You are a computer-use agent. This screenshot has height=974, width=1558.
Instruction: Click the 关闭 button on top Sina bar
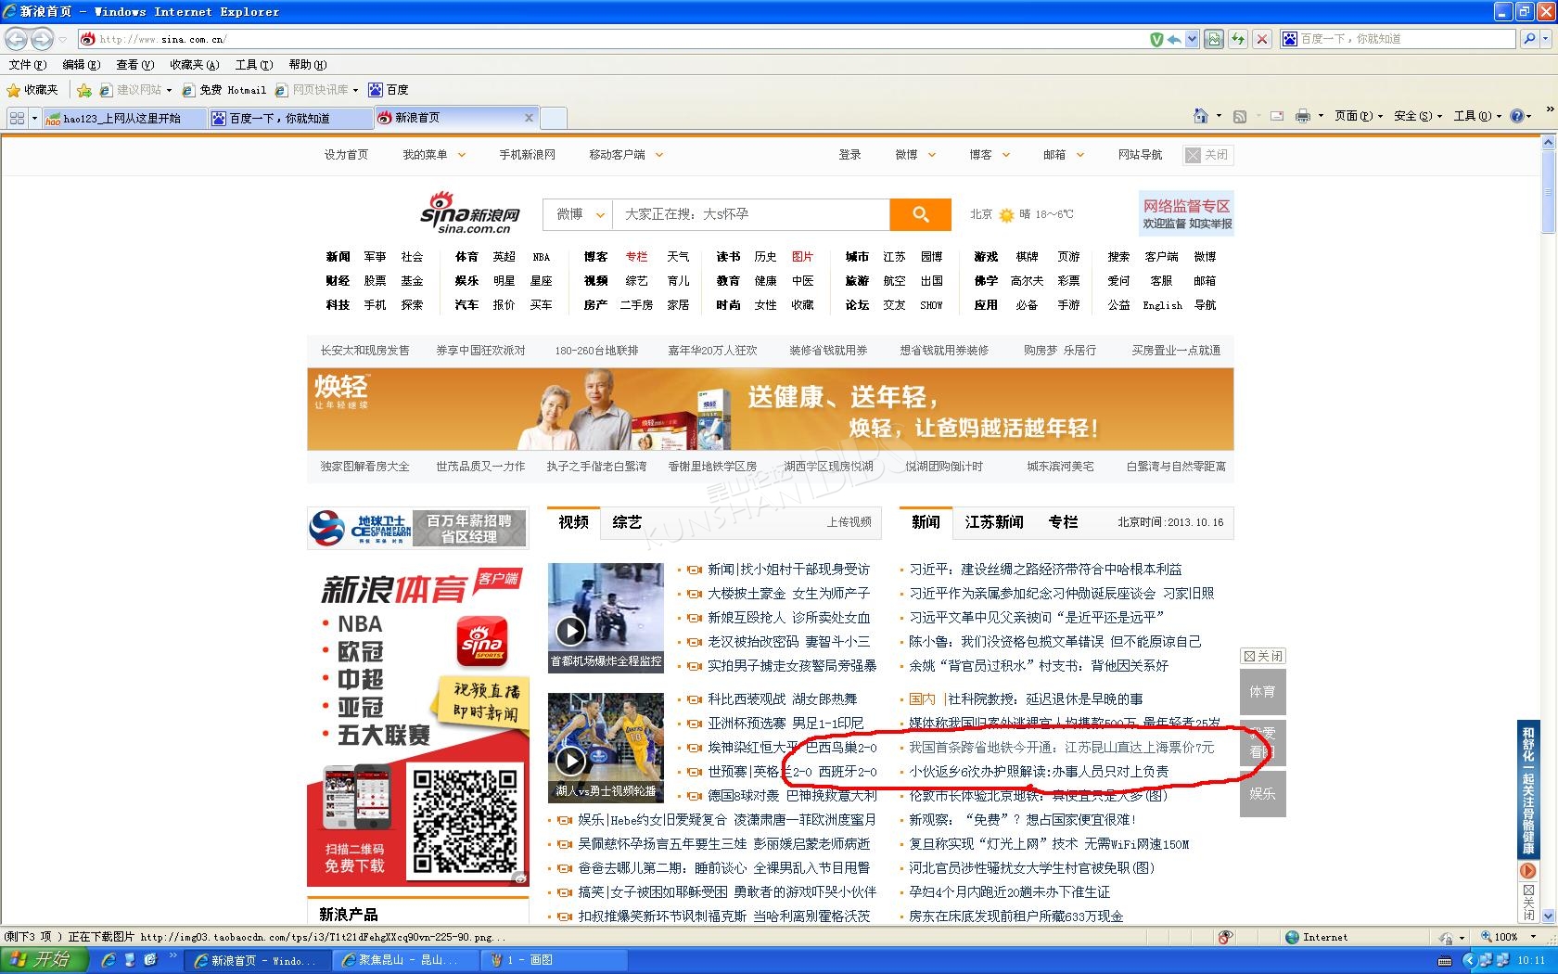pyautogui.click(x=1208, y=155)
